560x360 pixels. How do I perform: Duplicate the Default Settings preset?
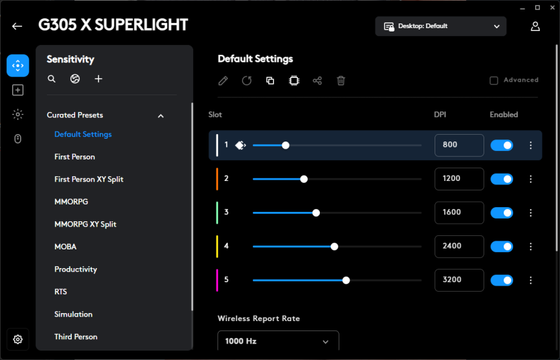point(270,80)
